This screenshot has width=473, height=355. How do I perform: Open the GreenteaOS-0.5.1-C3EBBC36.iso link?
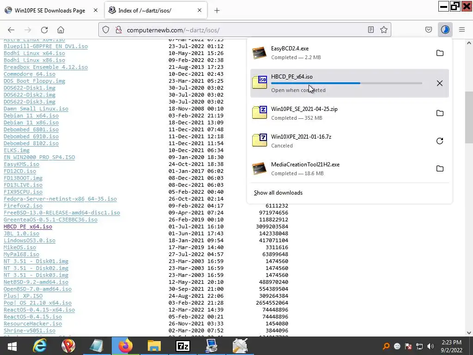50,220
